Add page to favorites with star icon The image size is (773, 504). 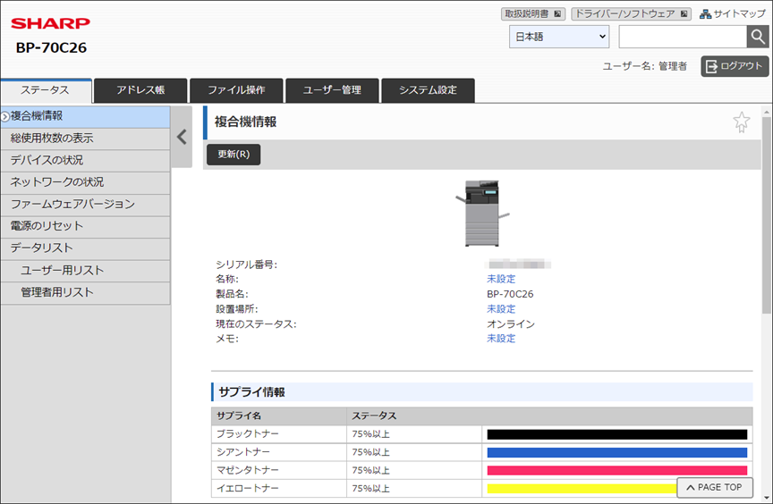pyautogui.click(x=741, y=122)
